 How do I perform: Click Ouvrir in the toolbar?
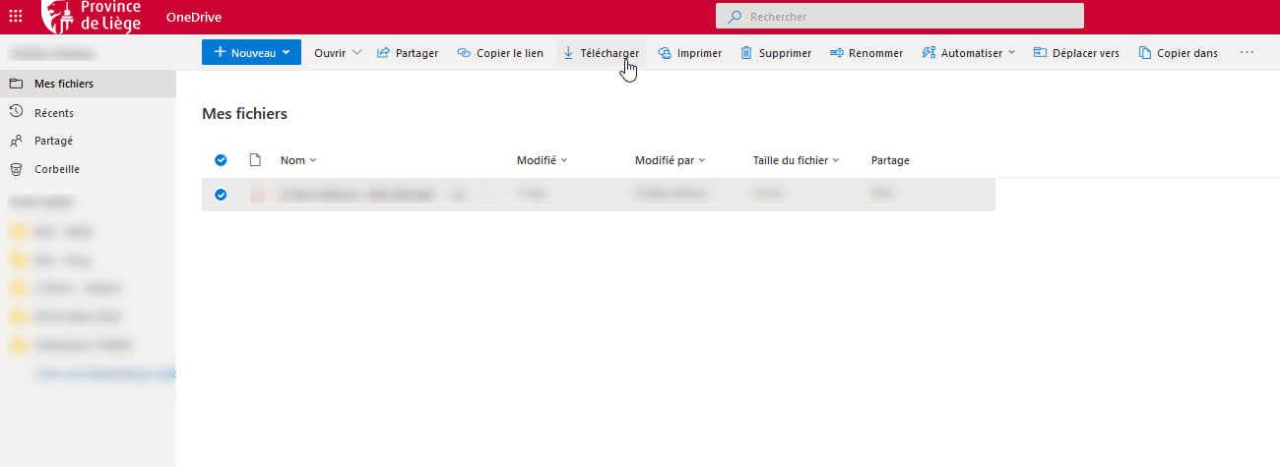(330, 53)
